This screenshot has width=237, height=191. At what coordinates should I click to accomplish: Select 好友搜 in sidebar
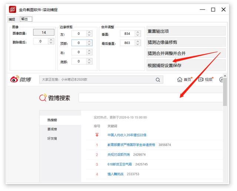coord(52,138)
